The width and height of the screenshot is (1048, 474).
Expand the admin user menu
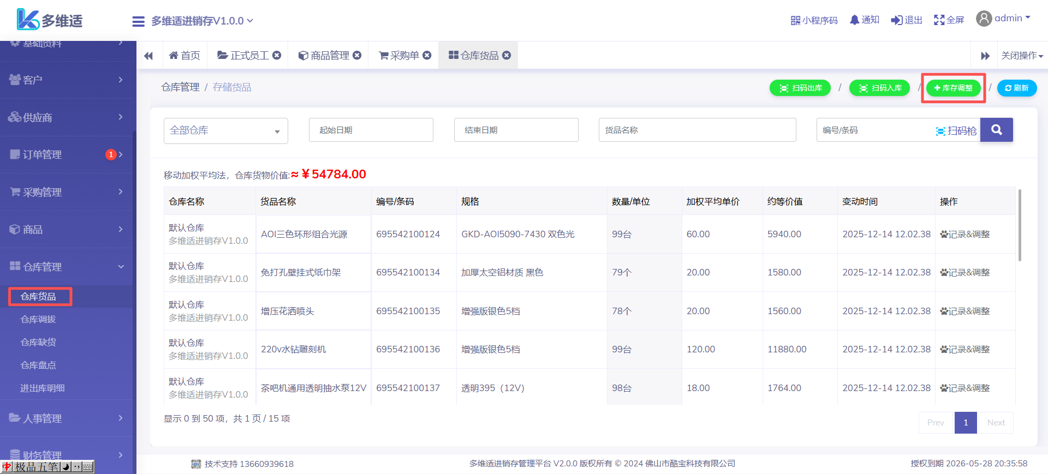tap(1003, 19)
